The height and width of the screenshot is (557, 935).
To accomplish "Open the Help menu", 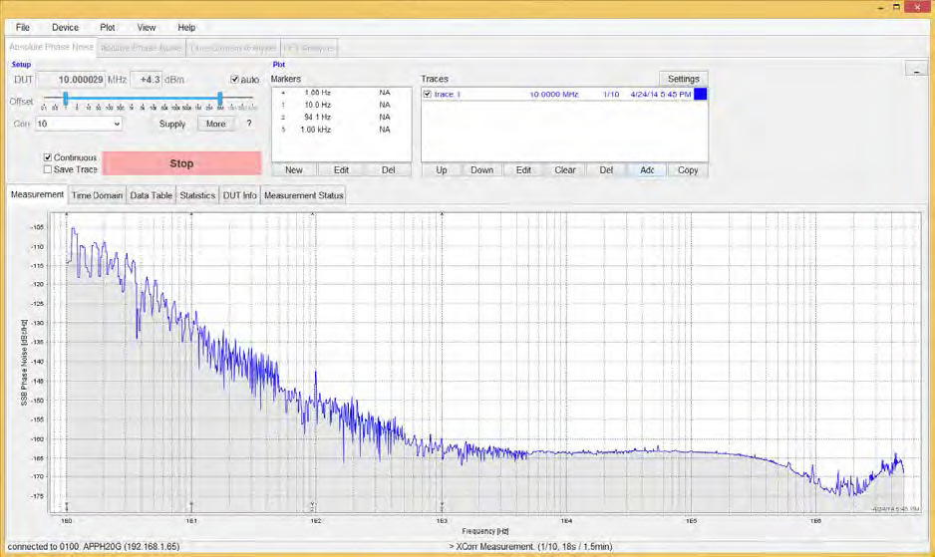I will (186, 28).
